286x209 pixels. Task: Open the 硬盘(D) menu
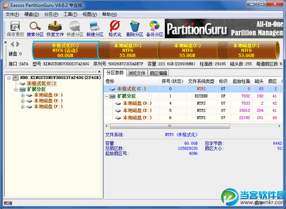(x=31, y=14)
